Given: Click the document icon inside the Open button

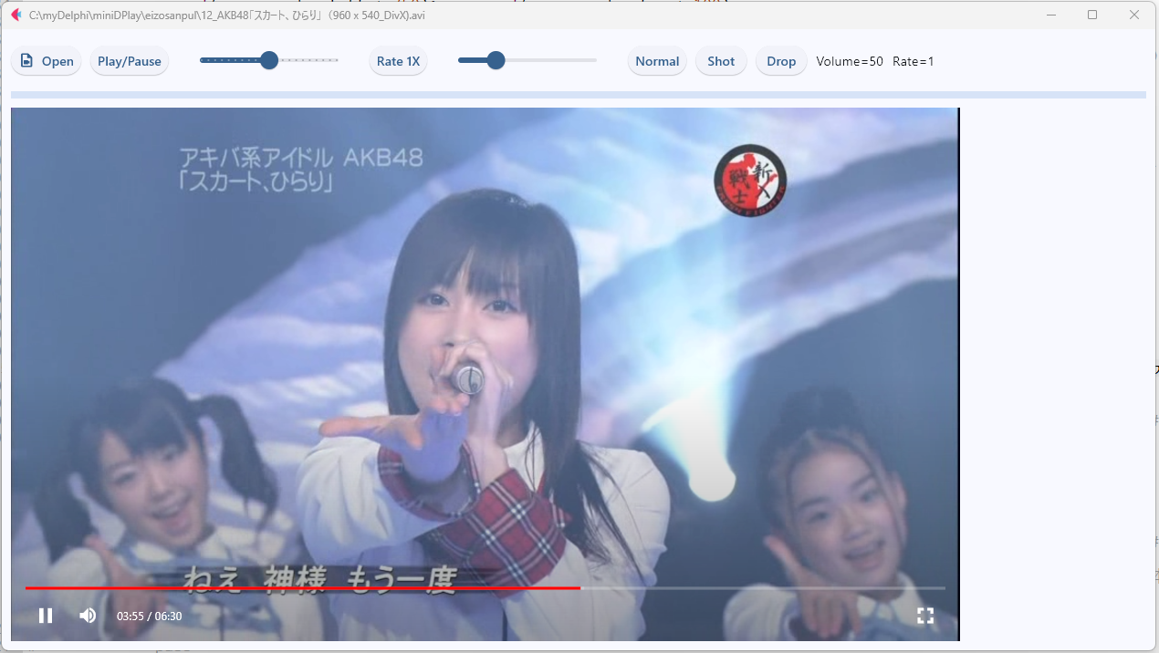Looking at the screenshot, I should click(x=26, y=60).
